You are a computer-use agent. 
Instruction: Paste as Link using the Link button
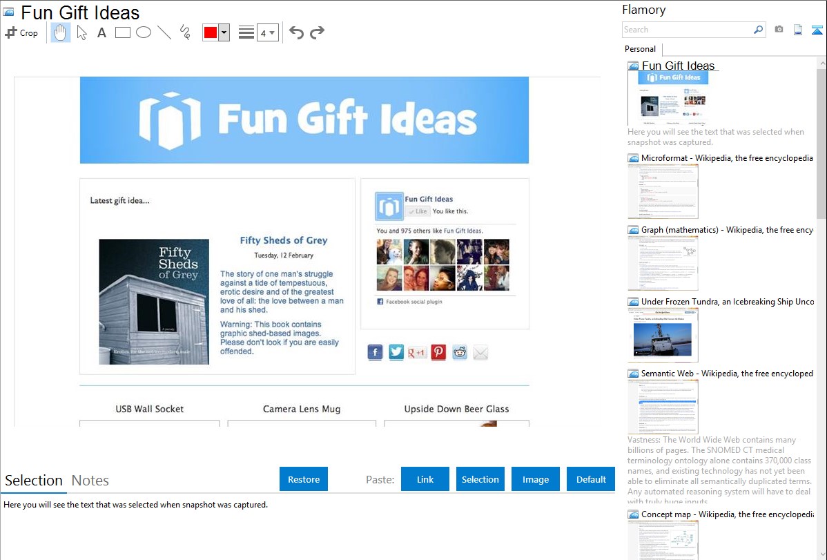pos(425,479)
